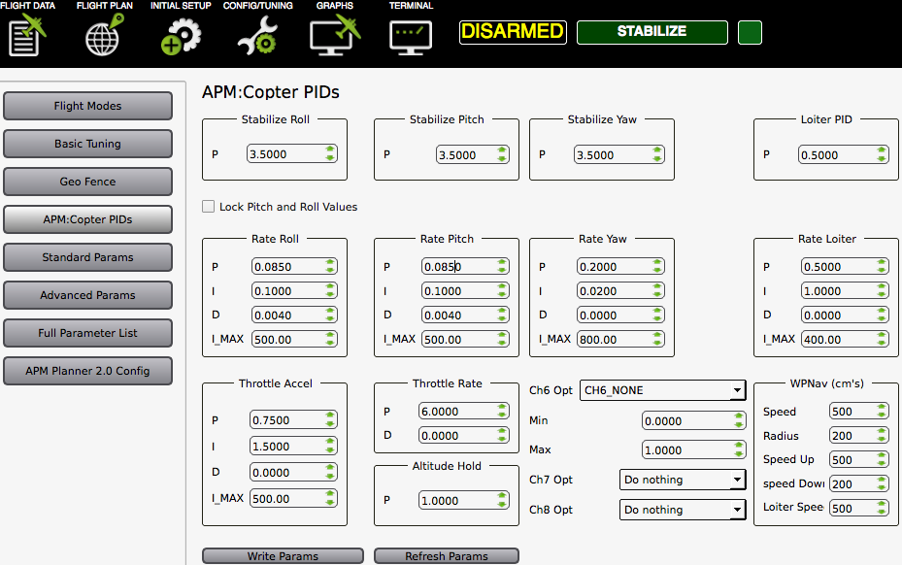The width and height of the screenshot is (902, 565).
Task: Open the Flight Modes section
Action: coord(87,106)
